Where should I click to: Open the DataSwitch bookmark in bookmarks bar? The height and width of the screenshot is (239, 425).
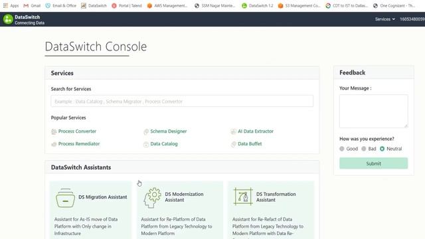pos(94,5)
